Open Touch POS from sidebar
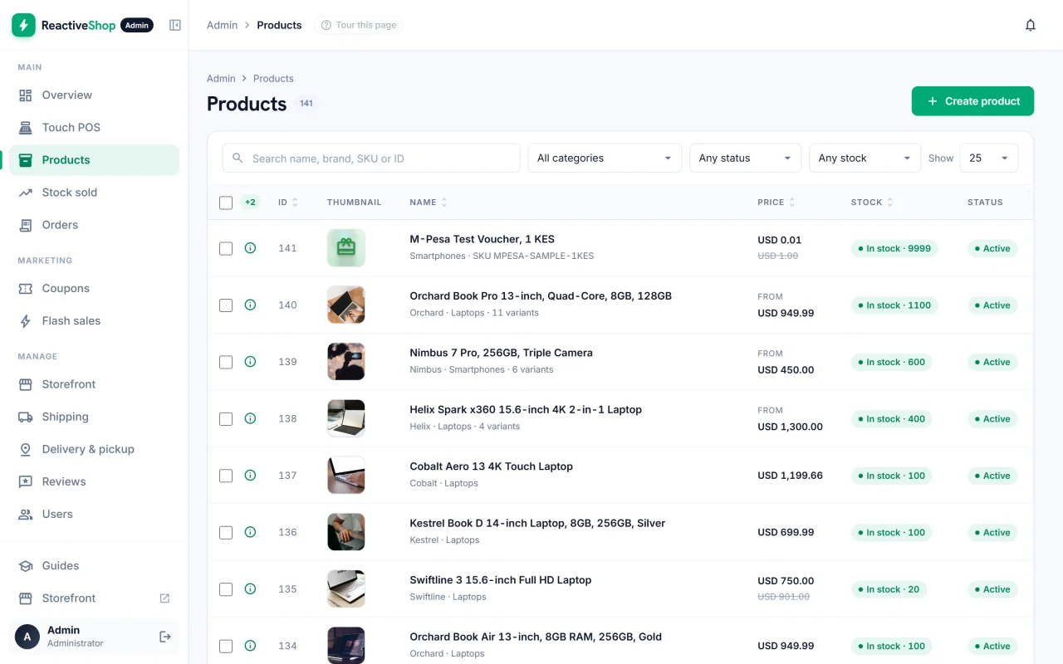 tap(94, 127)
